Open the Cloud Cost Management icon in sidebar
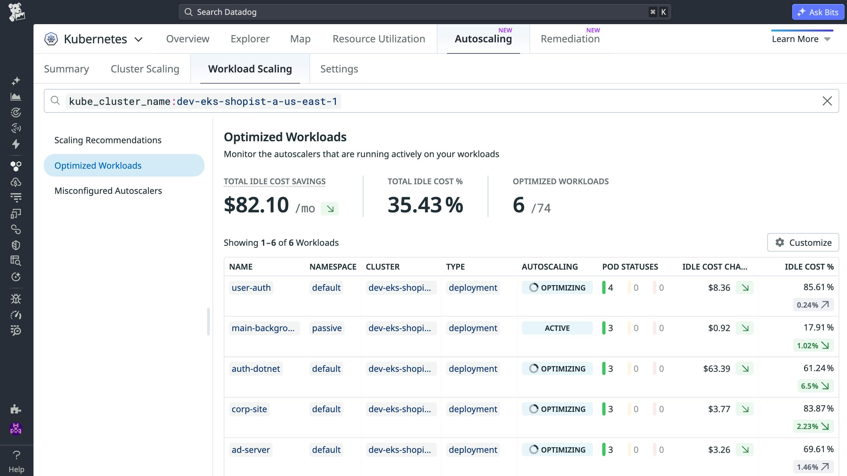847x476 pixels. coord(16,182)
